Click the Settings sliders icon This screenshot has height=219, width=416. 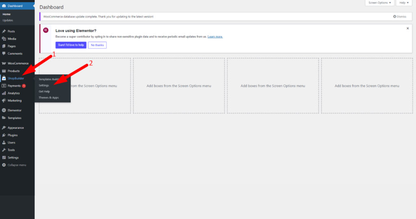tap(4, 158)
